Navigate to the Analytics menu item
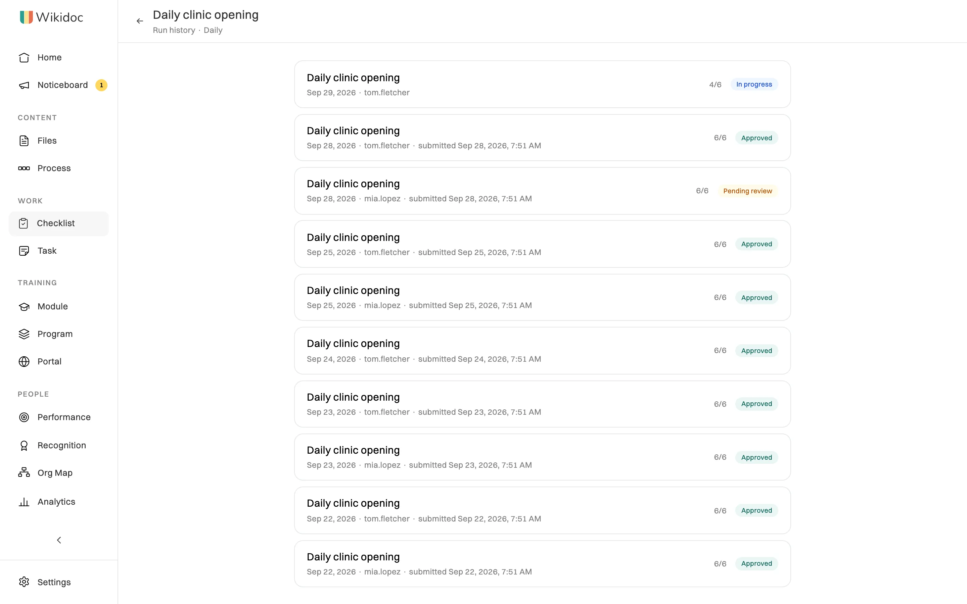This screenshot has width=967, height=604. point(59,502)
